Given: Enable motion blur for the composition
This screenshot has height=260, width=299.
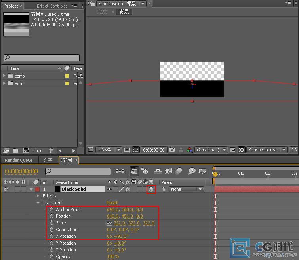Looking at the screenshot, I should click(179, 171).
